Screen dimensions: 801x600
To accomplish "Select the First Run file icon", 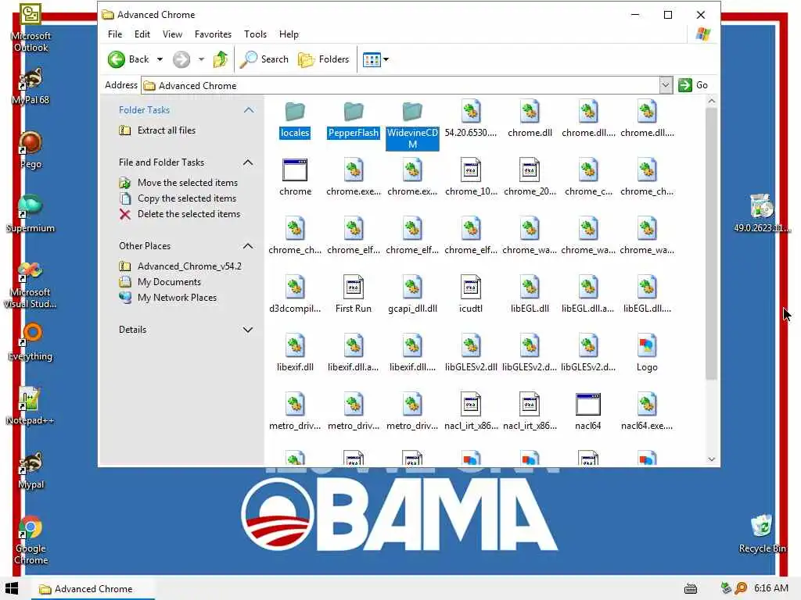I will [x=354, y=287].
